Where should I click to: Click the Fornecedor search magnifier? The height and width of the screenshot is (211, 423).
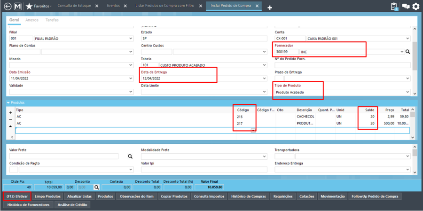[407, 52]
